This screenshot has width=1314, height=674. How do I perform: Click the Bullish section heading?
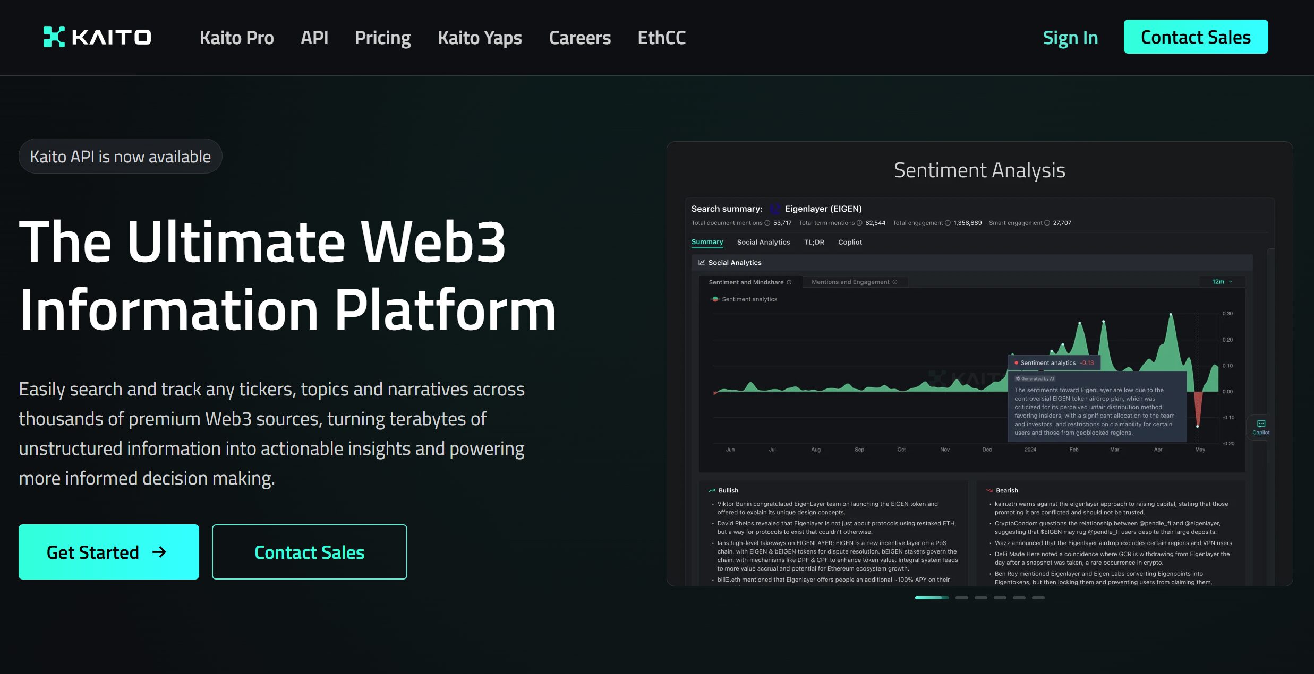pyautogui.click(x=728, y=490)
